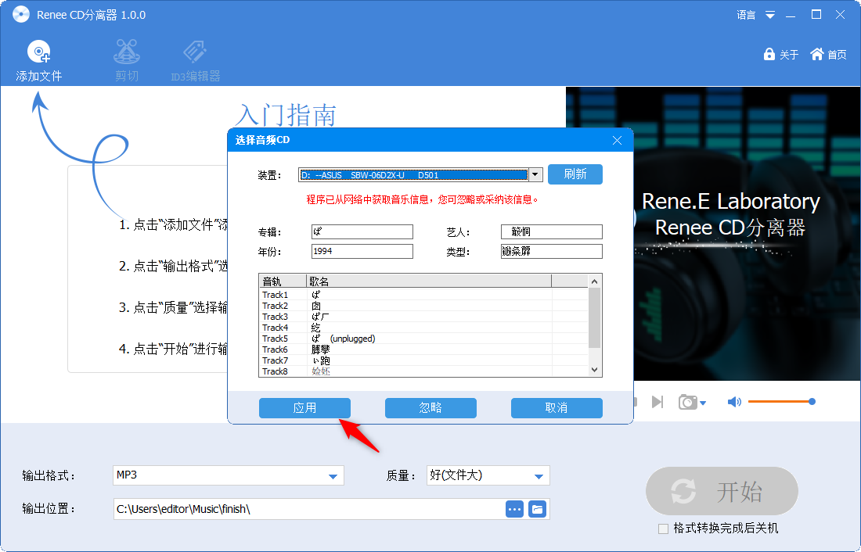Image resolution: width=861 pixels, height=552 pixels.
Task: Select the Track1 row
Action: [423, 295]
